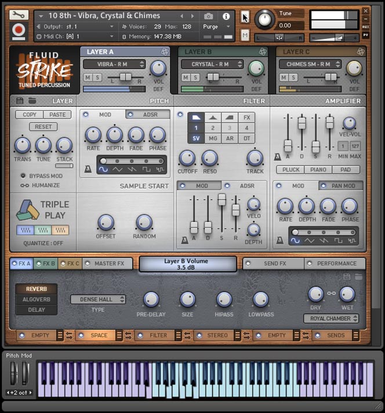This screenshot has width=385, height=413.
Task: Open the ROYAL CHAMBER preset dropdown
Action: (331, 319)
